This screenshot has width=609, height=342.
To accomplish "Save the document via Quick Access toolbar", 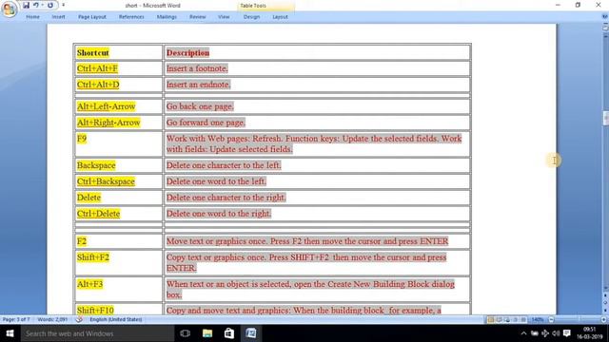I will 26,5.
